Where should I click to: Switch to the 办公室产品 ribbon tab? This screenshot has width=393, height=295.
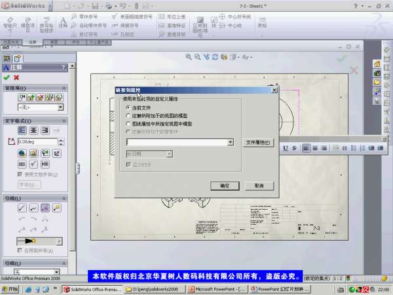[x=99, y=42]
